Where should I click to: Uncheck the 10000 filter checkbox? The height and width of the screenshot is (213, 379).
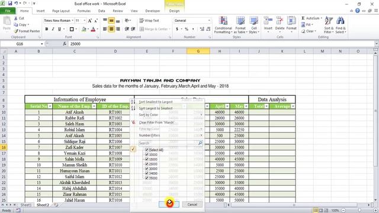pos(147,154)
